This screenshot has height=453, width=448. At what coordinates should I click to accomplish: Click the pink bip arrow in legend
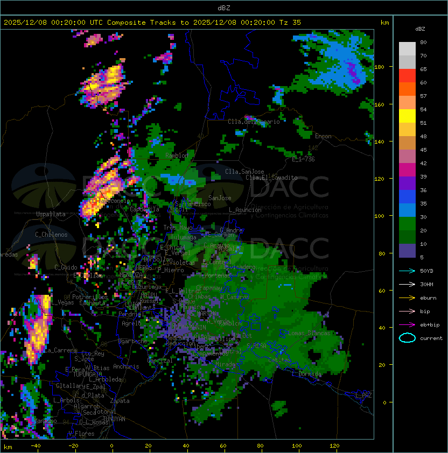[407, 312]
